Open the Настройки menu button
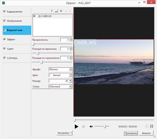The image size is (157, 139). pyautogui.click(x=64, y=133)
